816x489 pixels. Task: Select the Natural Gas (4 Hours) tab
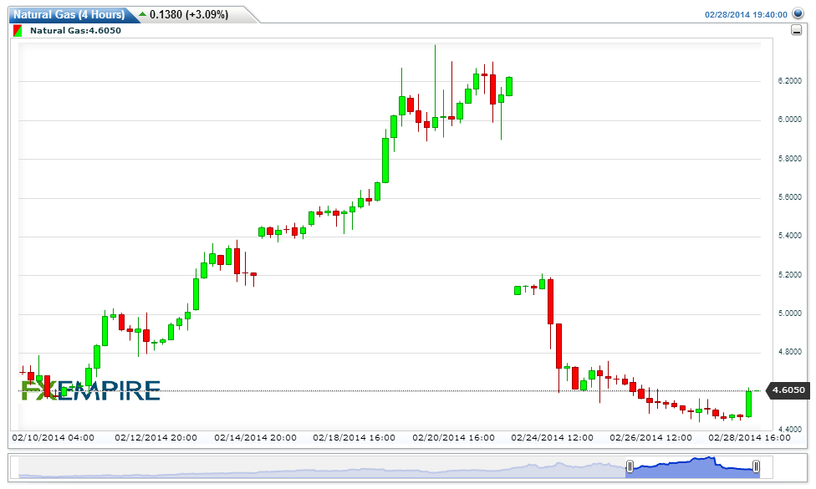69,14
